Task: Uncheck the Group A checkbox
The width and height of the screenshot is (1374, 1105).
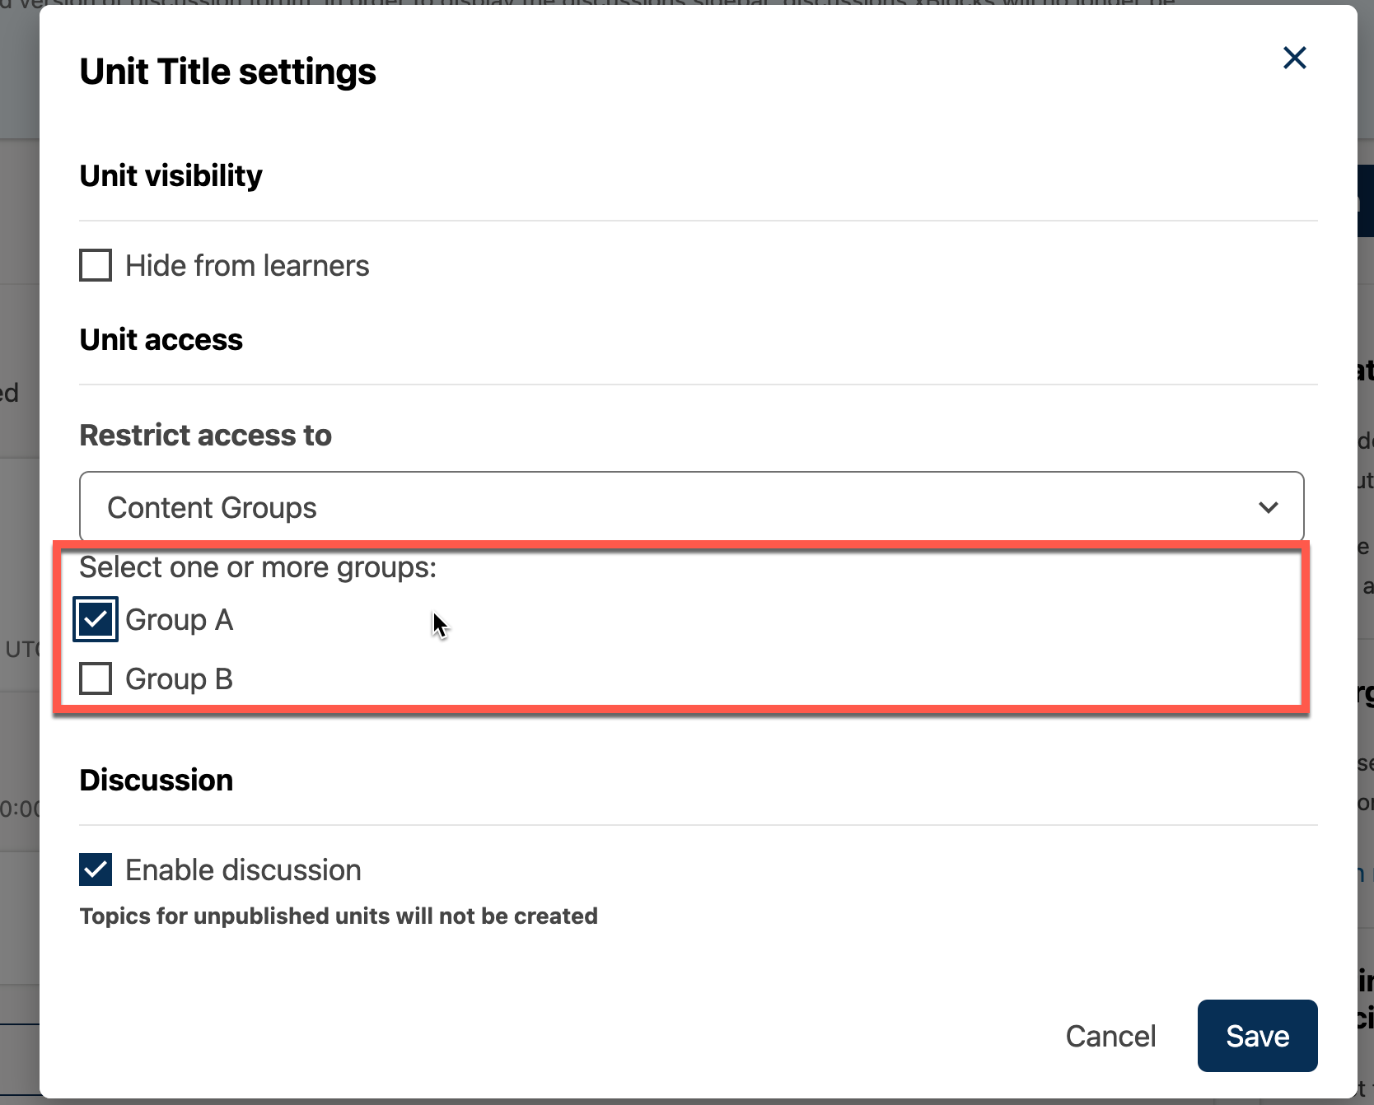Action: pos(96,619)
